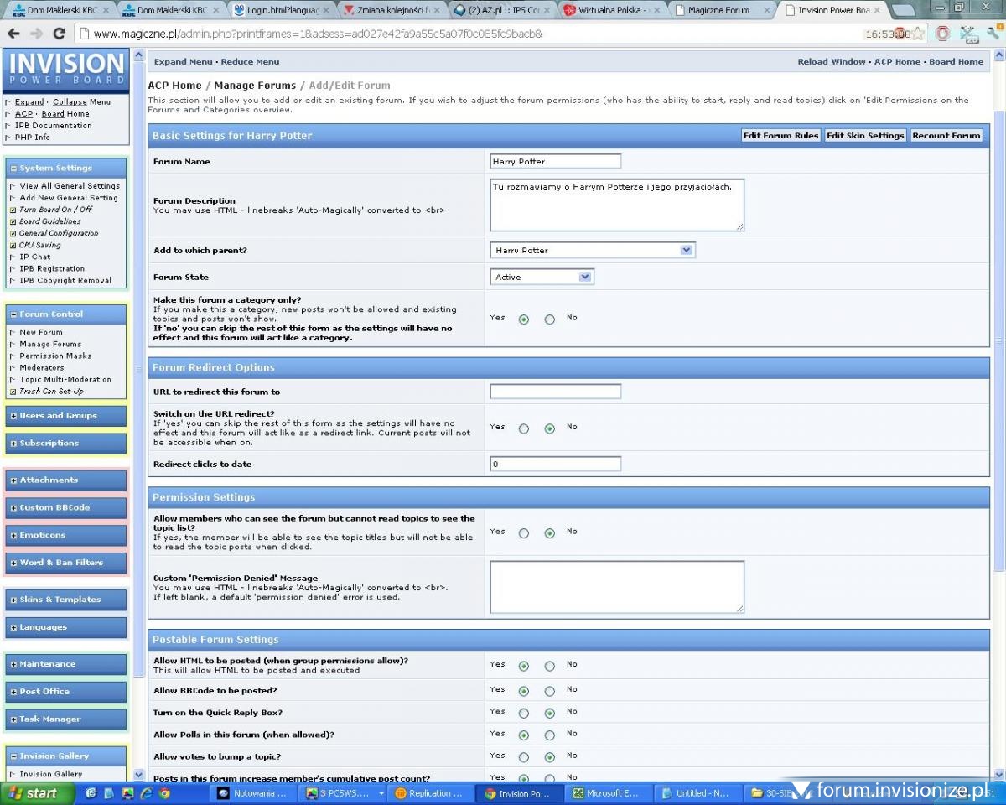This screenshot has height=805, width=1006.
Task: Select No for category only option
Action: [549, 319]
